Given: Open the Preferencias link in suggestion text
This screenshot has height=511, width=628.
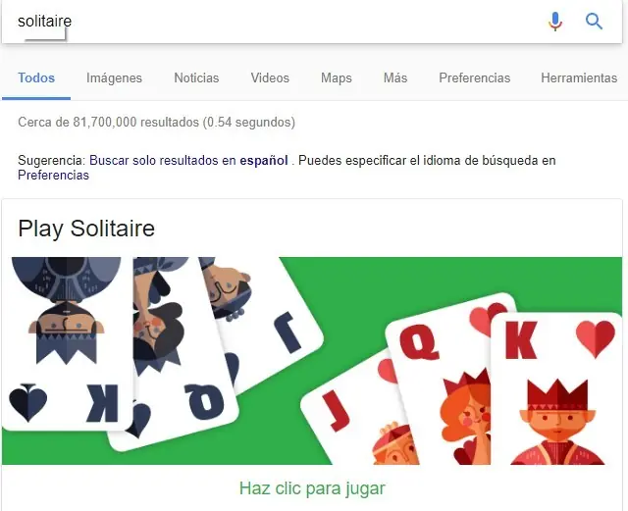Looking at the screenshot, I should [53, 175].
